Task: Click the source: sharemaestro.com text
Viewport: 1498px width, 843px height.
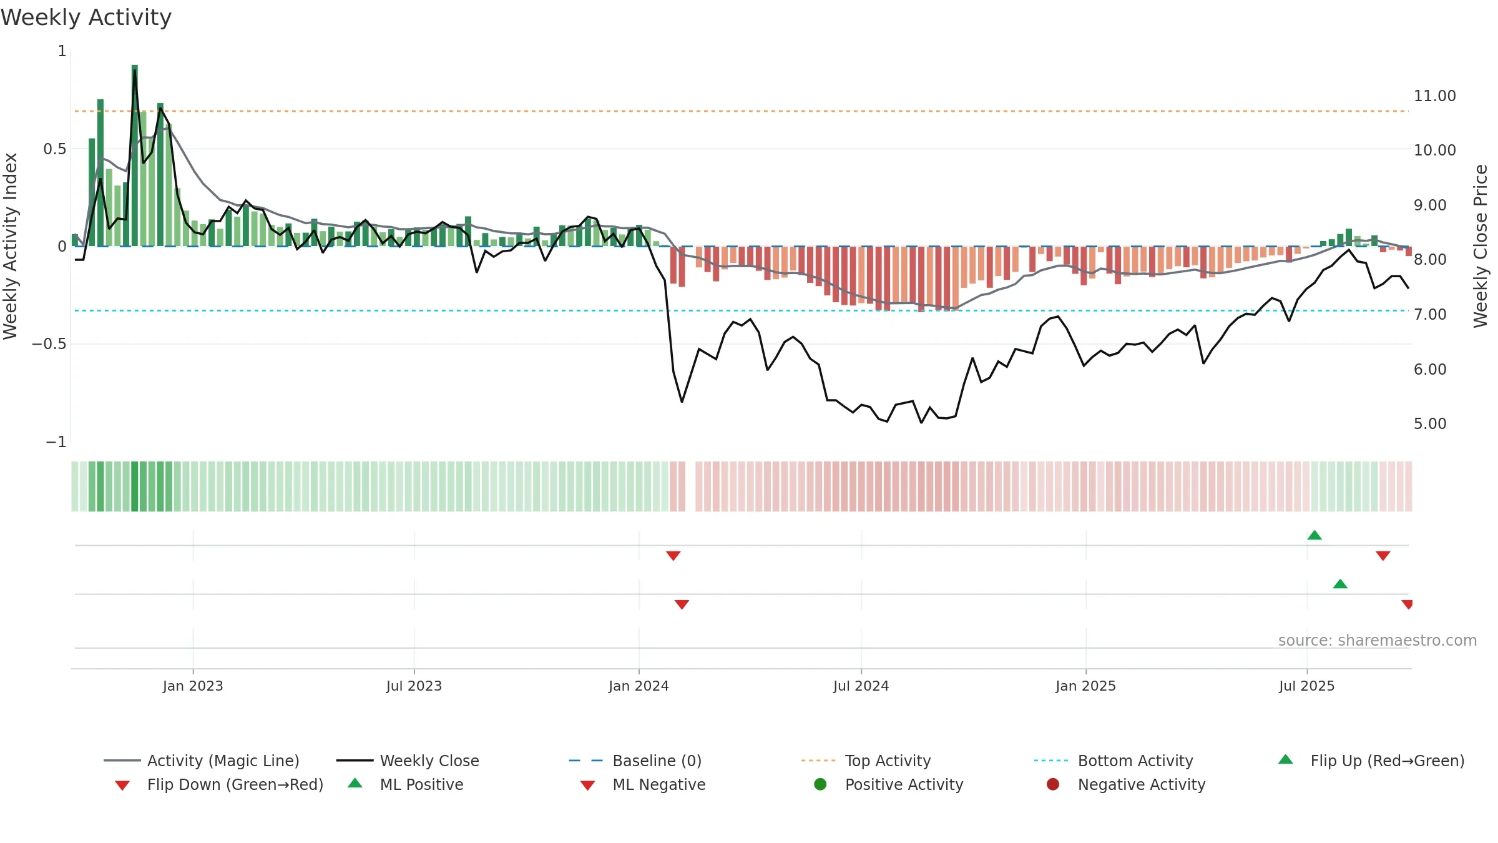Action: pyautogui.click(x=1378, y=641)
